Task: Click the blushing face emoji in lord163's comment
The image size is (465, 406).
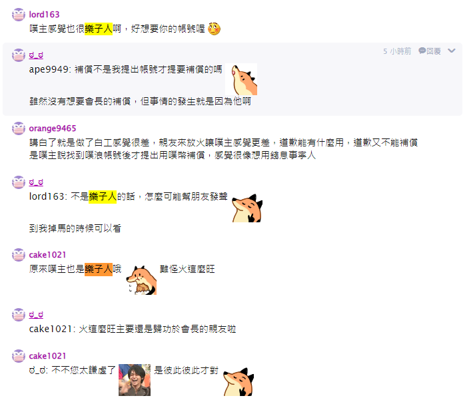Action: pos(214,29)
